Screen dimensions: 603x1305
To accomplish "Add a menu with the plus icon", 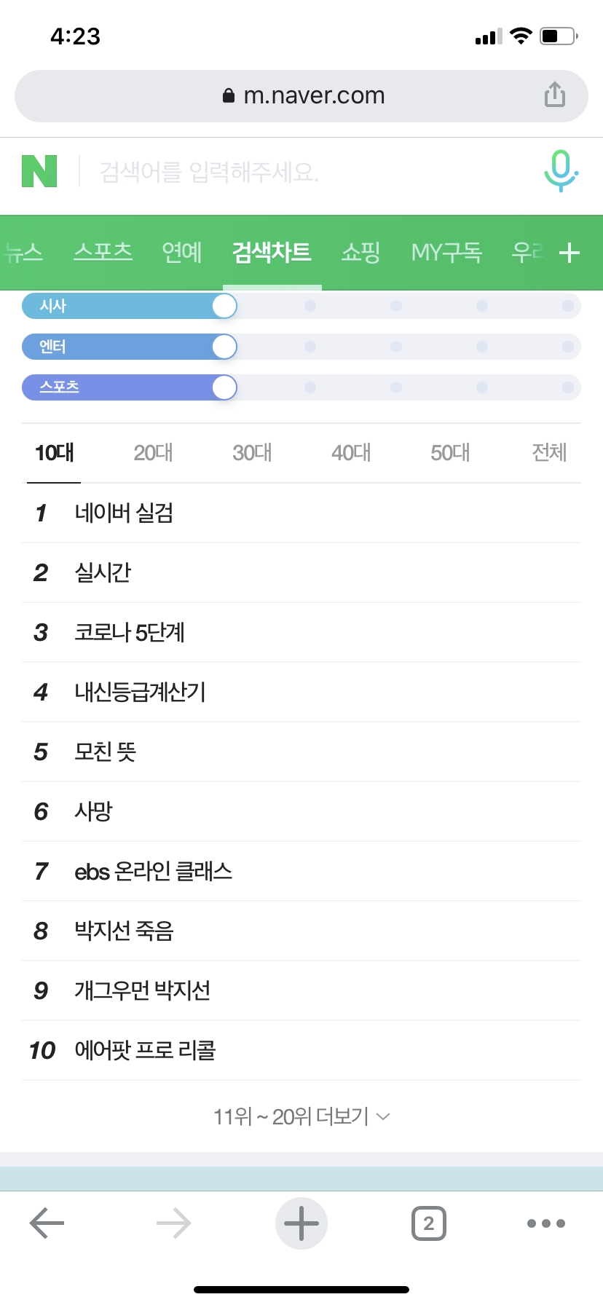I will click(569, 253).
